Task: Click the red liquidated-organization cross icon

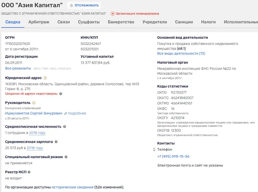Action: pos(112,14)
